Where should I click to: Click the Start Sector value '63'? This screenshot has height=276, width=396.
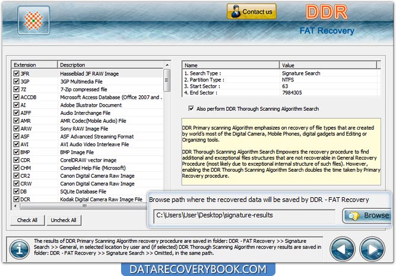click(x=285, y=86)
